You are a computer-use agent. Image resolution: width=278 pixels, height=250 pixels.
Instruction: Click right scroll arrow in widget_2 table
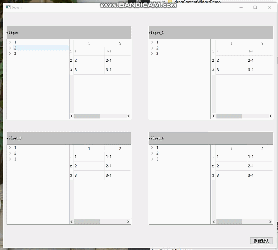(x=270, y=116)
